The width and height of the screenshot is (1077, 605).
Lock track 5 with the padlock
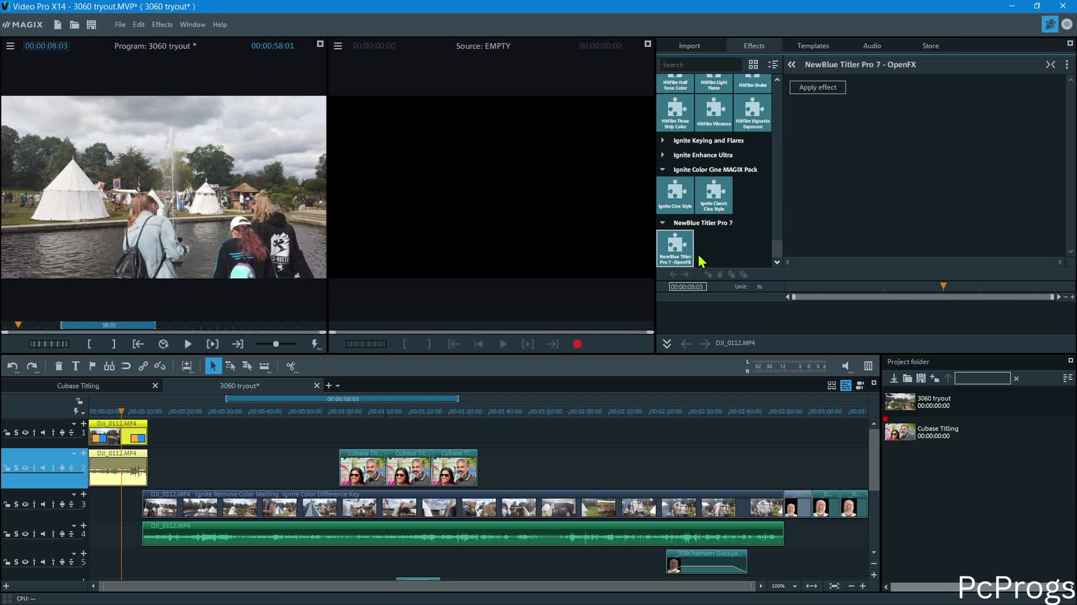pyautogui.click(x=7, y=562)
